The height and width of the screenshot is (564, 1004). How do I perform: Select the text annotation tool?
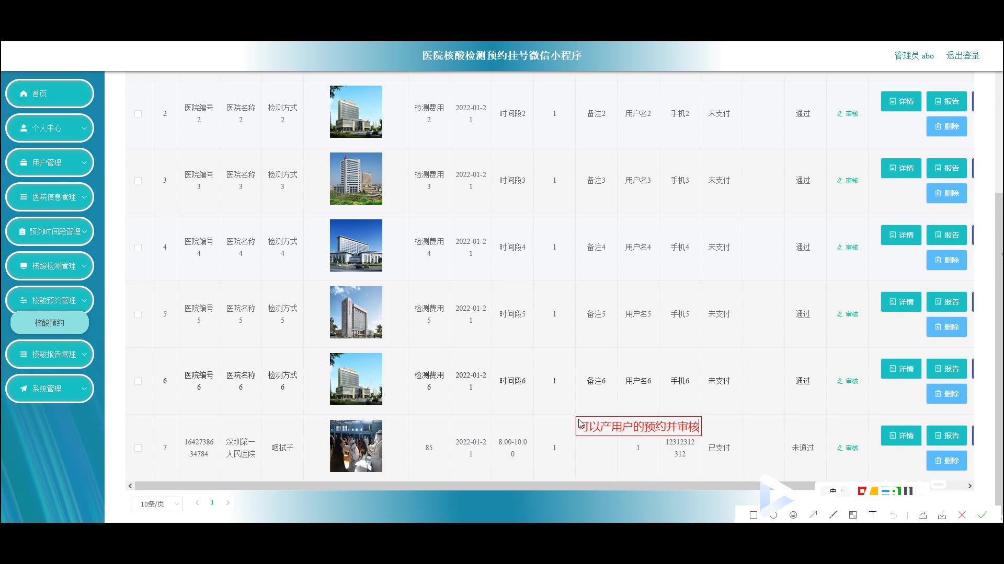point(873,515)
